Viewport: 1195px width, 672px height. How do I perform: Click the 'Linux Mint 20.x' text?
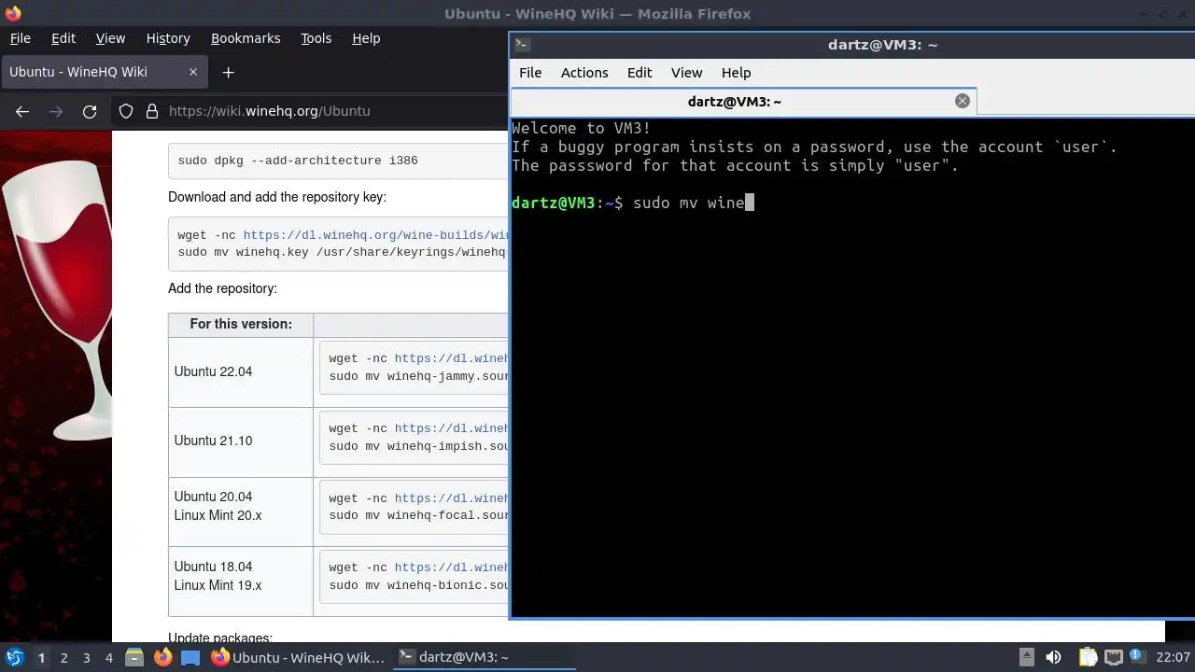218,516
